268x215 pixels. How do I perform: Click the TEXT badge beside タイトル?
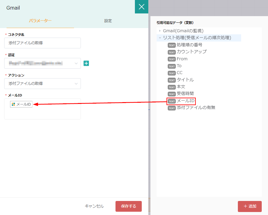[172, 80]
